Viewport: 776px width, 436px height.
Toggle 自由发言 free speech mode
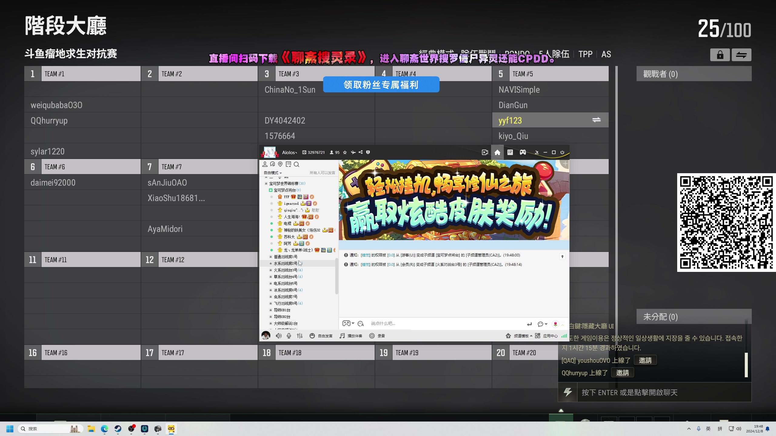click(321, 336)
